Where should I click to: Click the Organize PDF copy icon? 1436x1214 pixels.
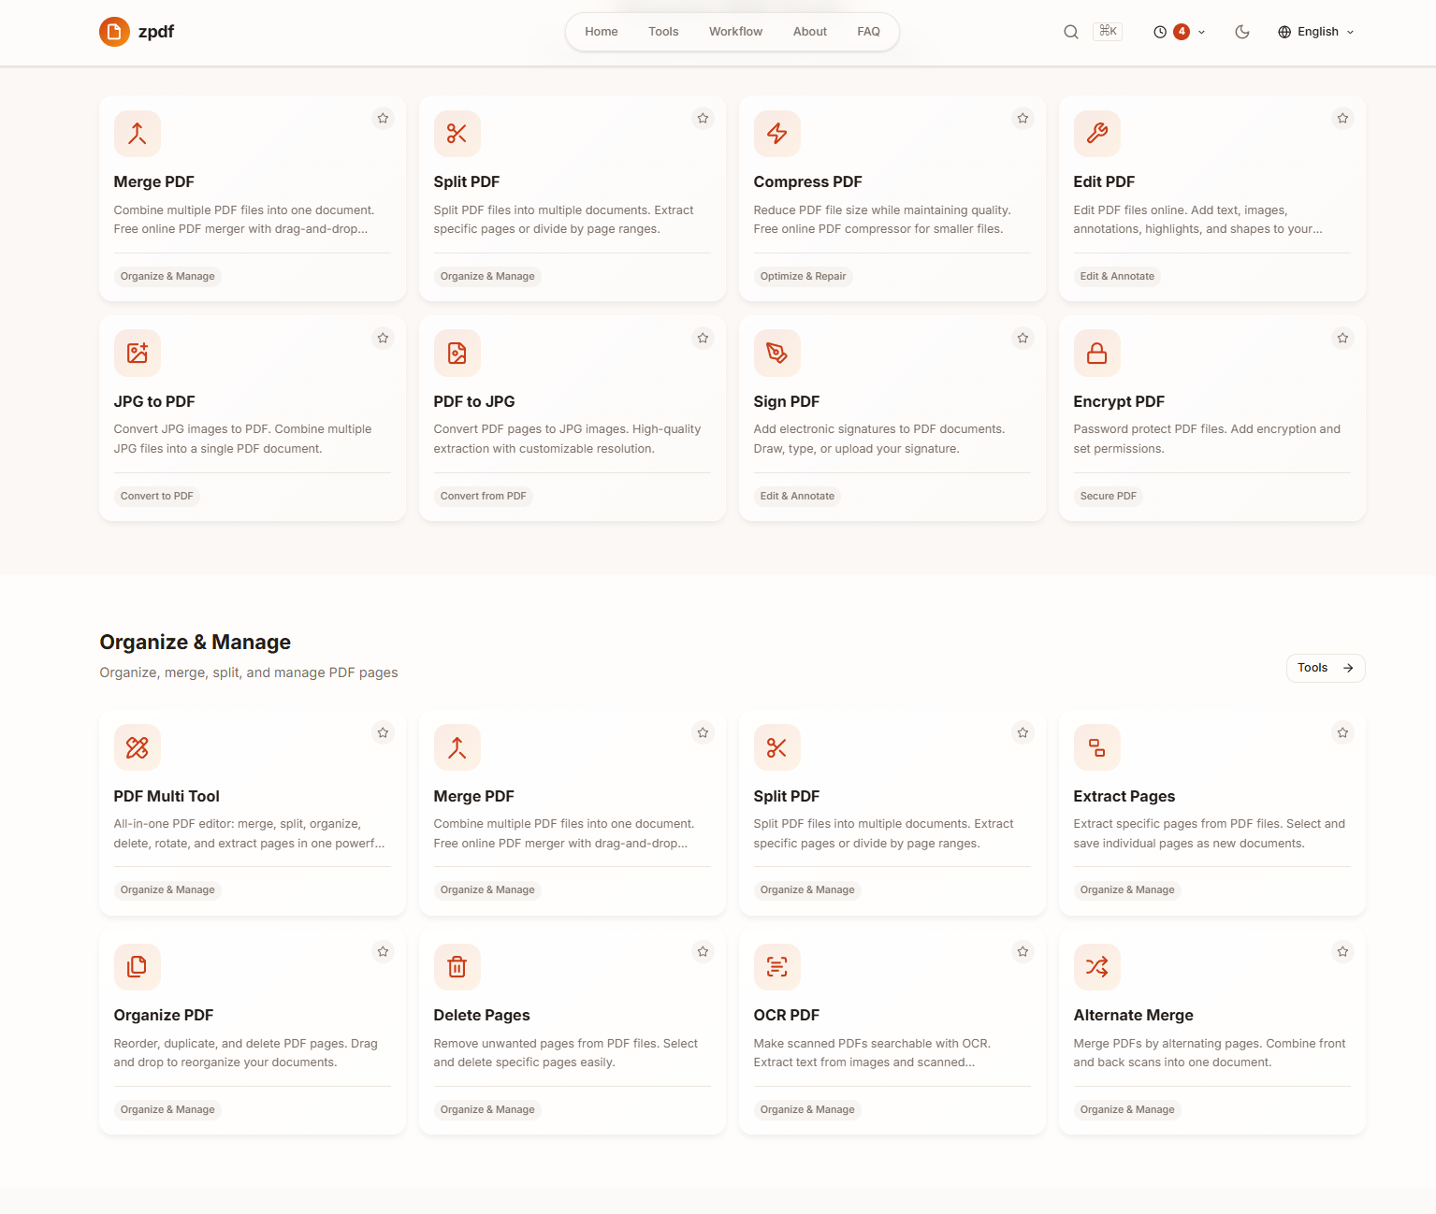pyautogui.click(x=138, y=967)
